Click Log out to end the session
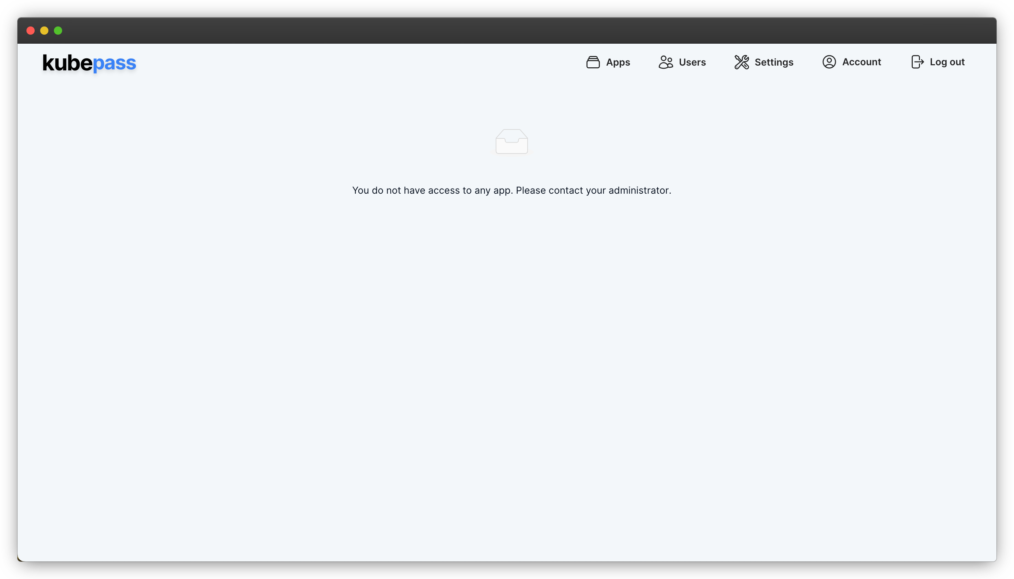Viewport: 1014px width, 579px height. pyautogui.click(x=937, y=62)
